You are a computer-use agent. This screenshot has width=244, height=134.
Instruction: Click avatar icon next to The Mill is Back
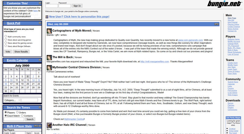[x=49, y=57]
